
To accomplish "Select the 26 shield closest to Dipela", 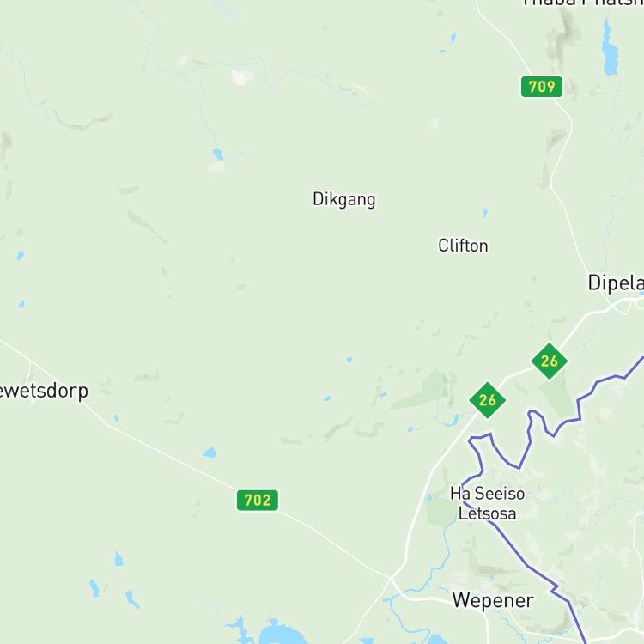I will tap(550, 361).
